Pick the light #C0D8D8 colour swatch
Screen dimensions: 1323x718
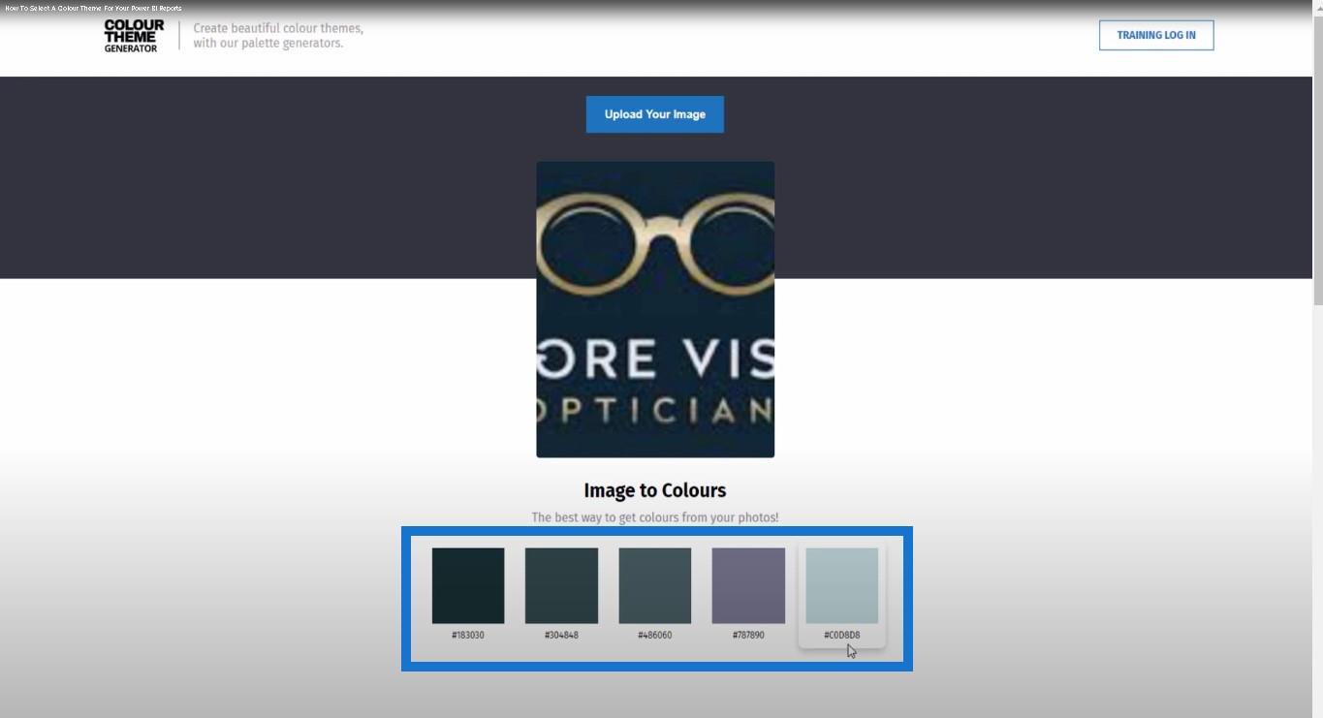pyautogui.click(x=842, y=585)
